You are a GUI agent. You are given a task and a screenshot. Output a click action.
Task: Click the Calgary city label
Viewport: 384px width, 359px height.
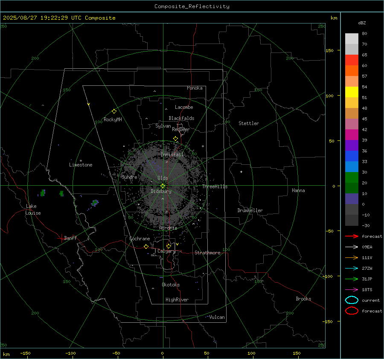(x=166, y=251)
